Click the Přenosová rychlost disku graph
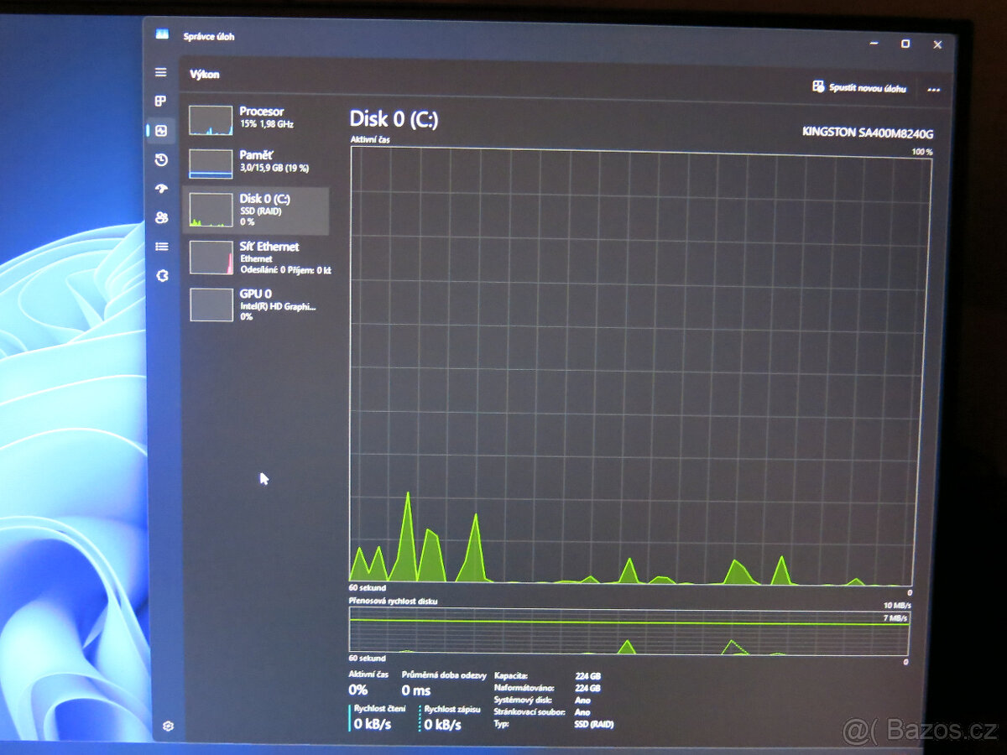 628,632
